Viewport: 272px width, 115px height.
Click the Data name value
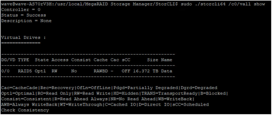pos(167,71)
